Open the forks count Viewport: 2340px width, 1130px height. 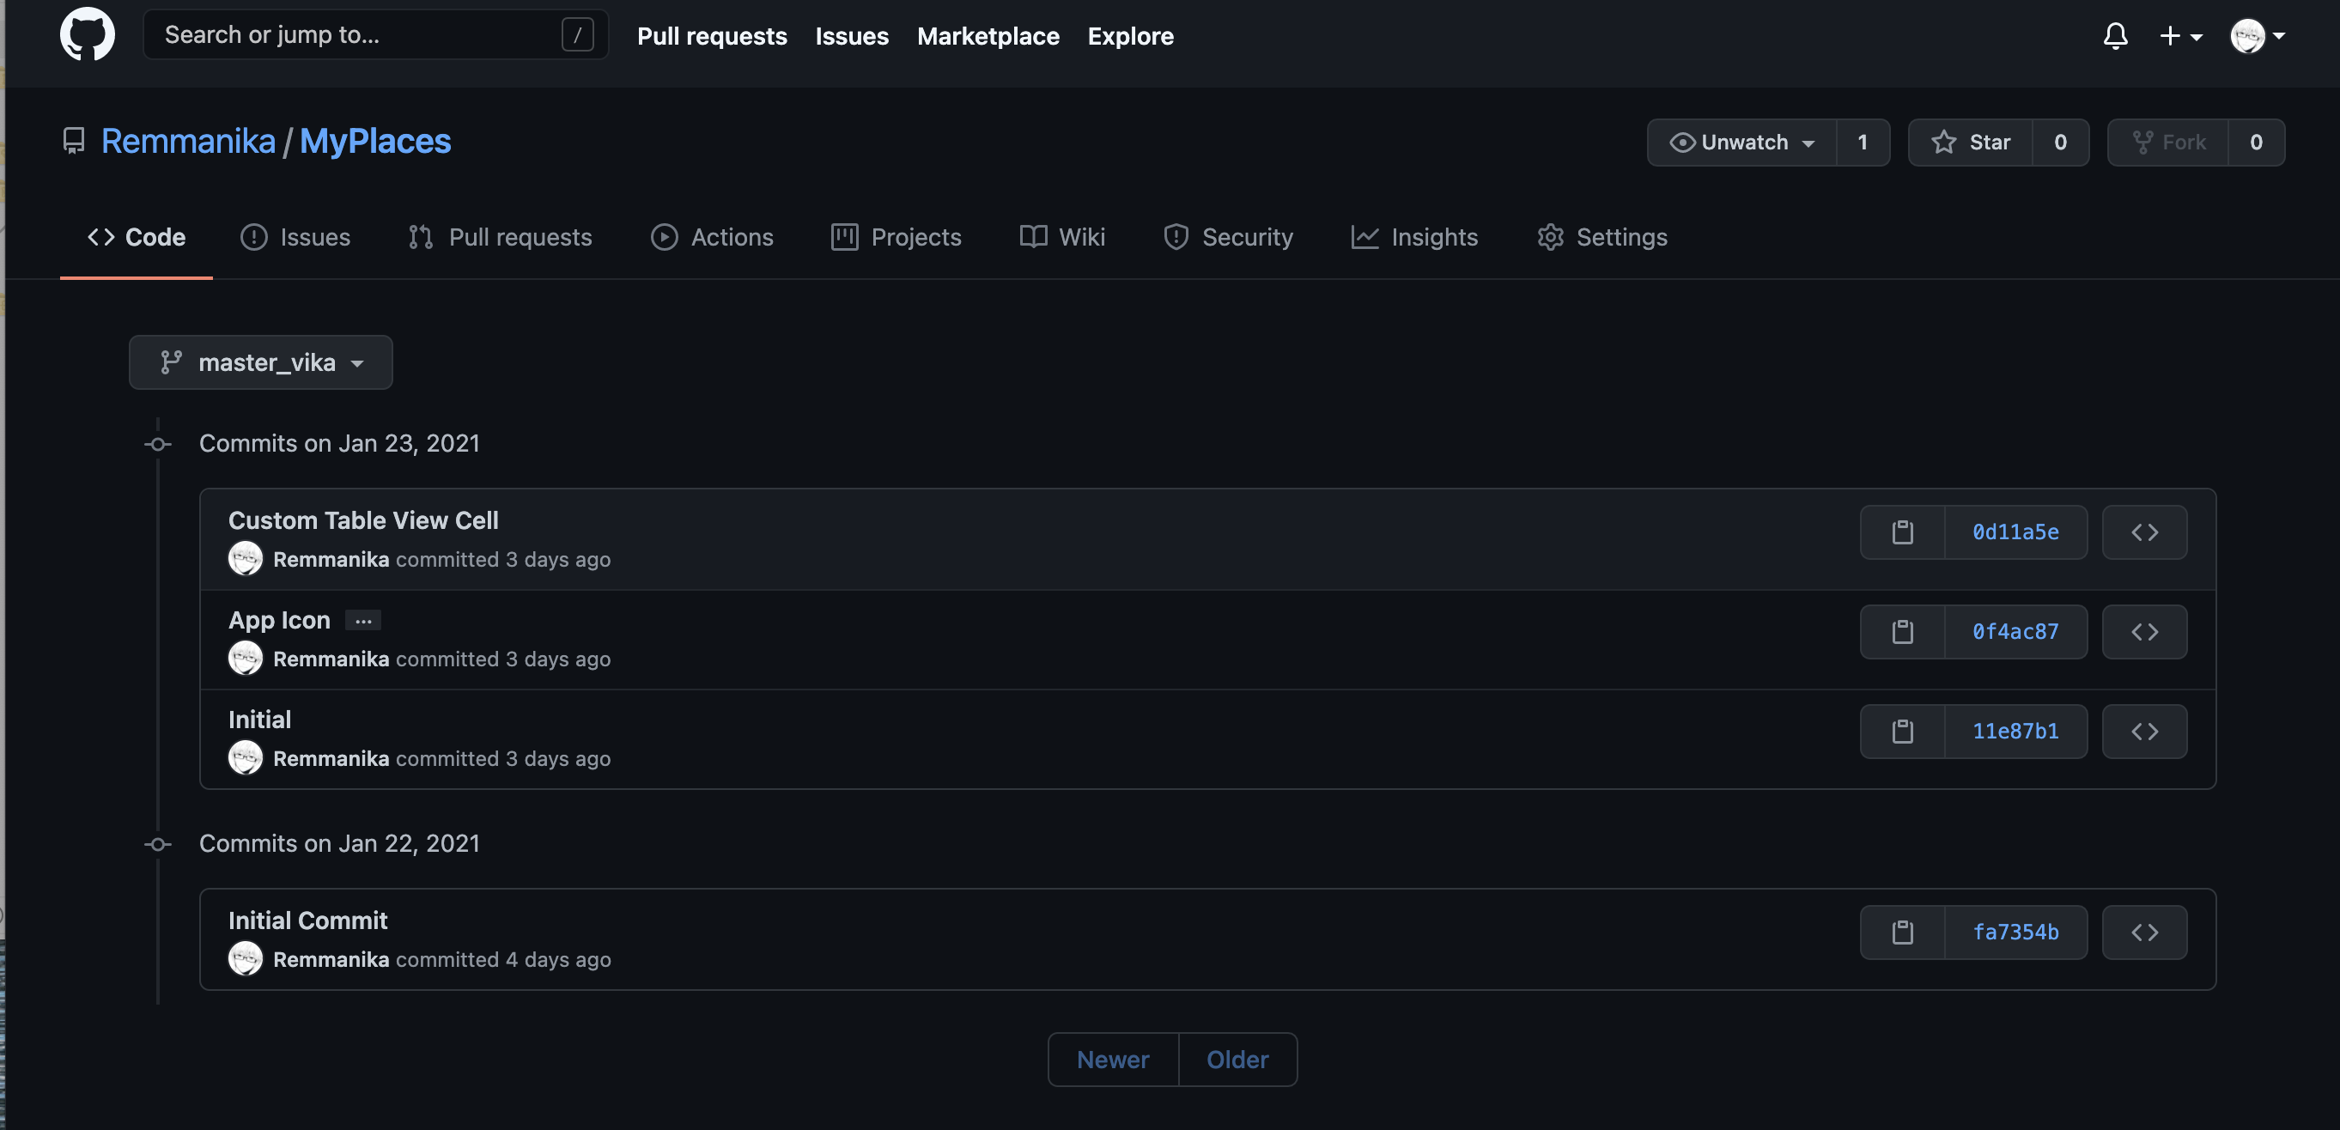pyautogui.click(x=2256, y=142)
